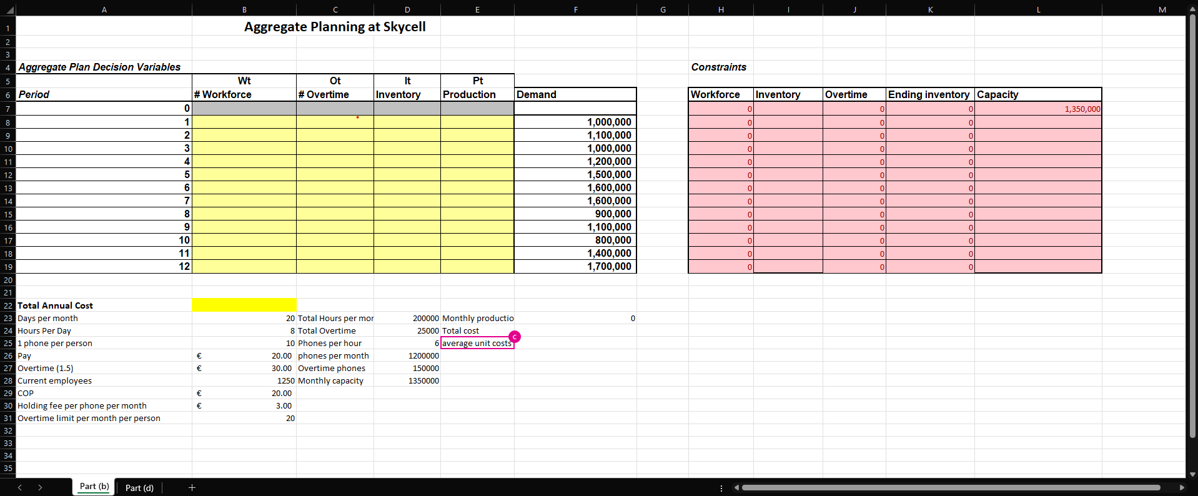Click horizontal scrollbar right arrow

(x=1182, y=487)
